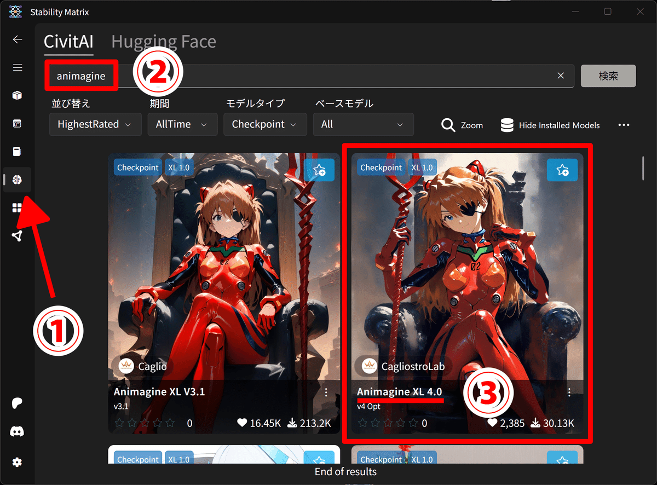Open the overflow menu next to Hide Installed Models
This screenshot has width=657, height=485.
[624, 125]
